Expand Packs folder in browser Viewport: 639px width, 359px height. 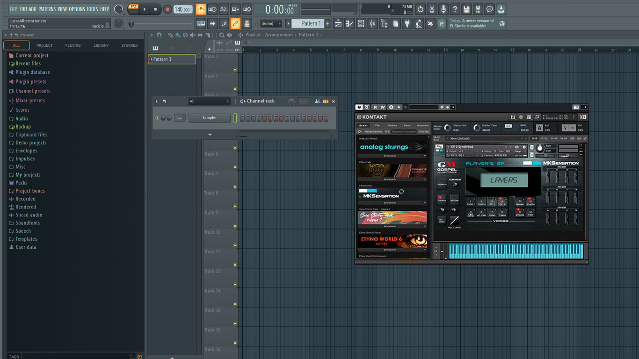[x=22, y=183]
